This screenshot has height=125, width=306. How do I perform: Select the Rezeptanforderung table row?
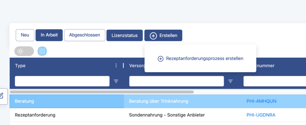pos(158,115)
